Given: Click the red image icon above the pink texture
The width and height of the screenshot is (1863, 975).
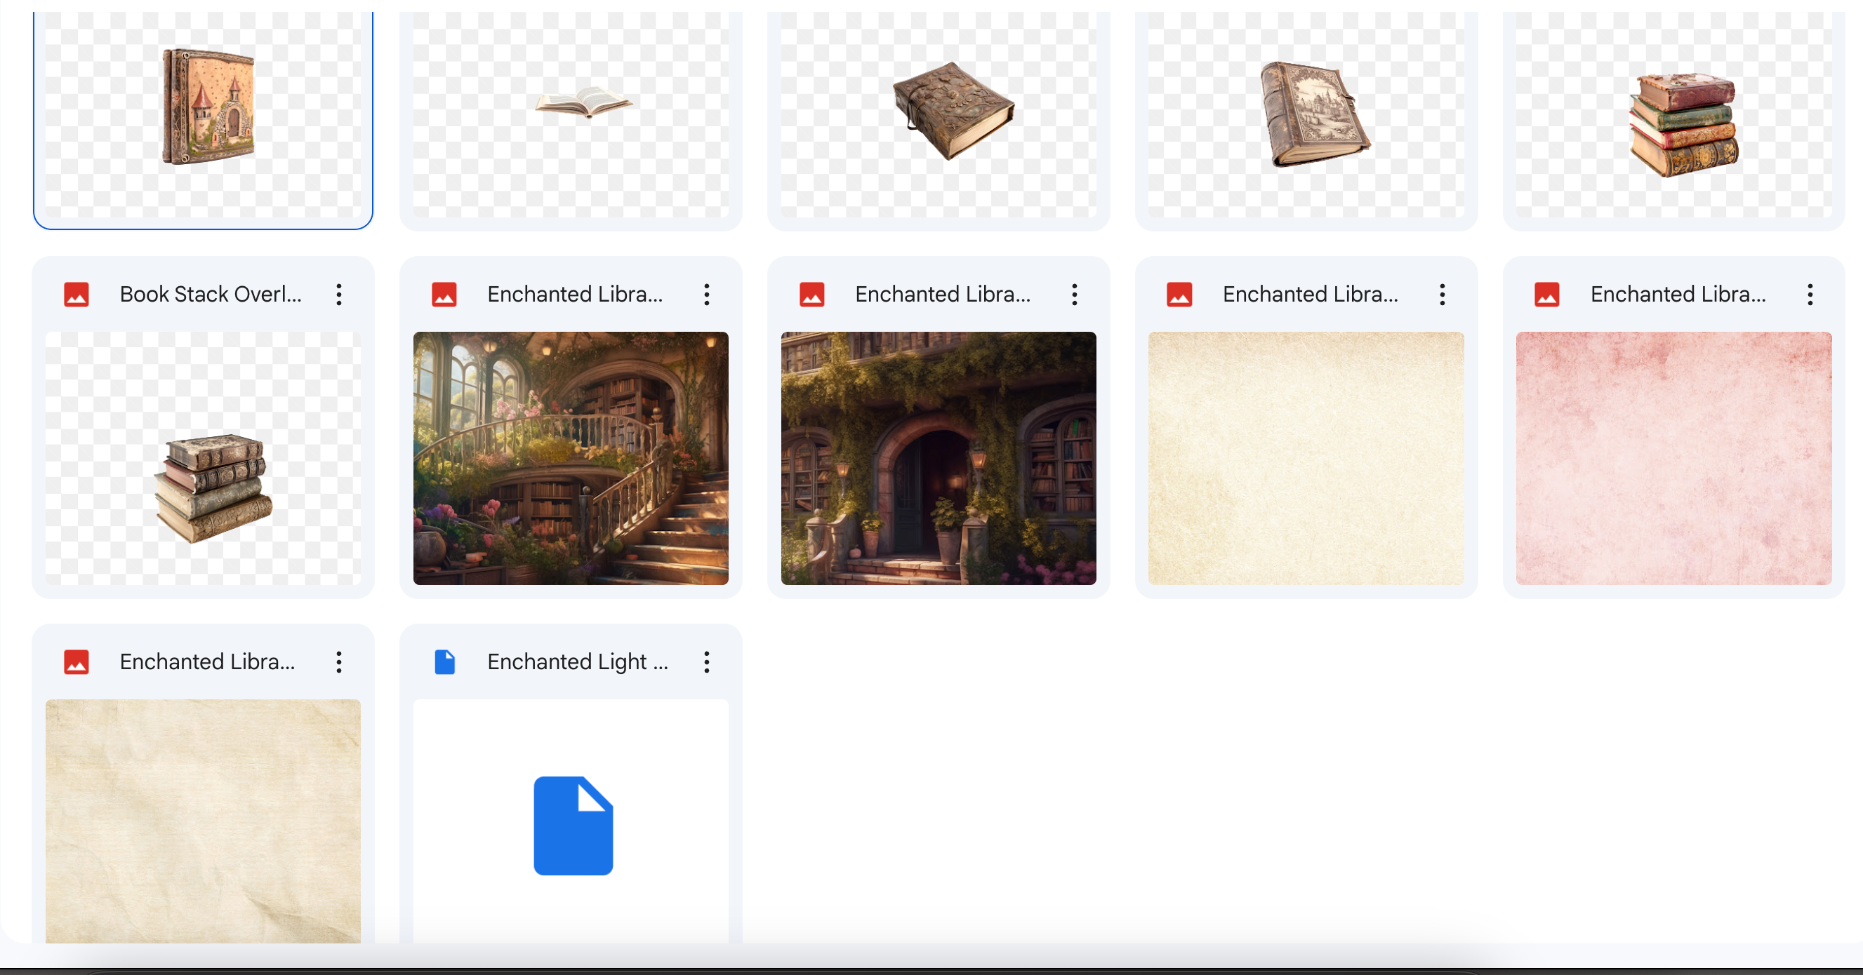Looking at the screenshot, I should coord(1546,294).
